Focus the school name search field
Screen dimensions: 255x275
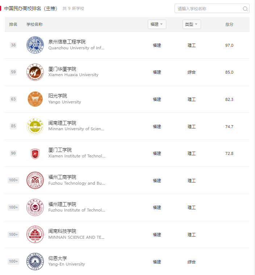coord(212,8)
